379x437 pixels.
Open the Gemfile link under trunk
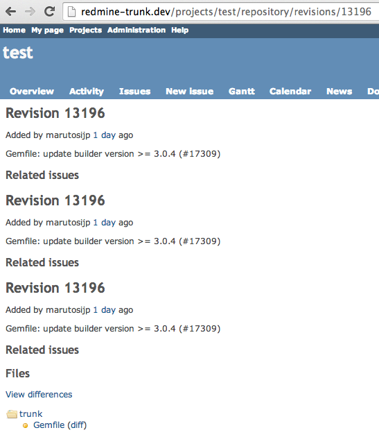49,425
